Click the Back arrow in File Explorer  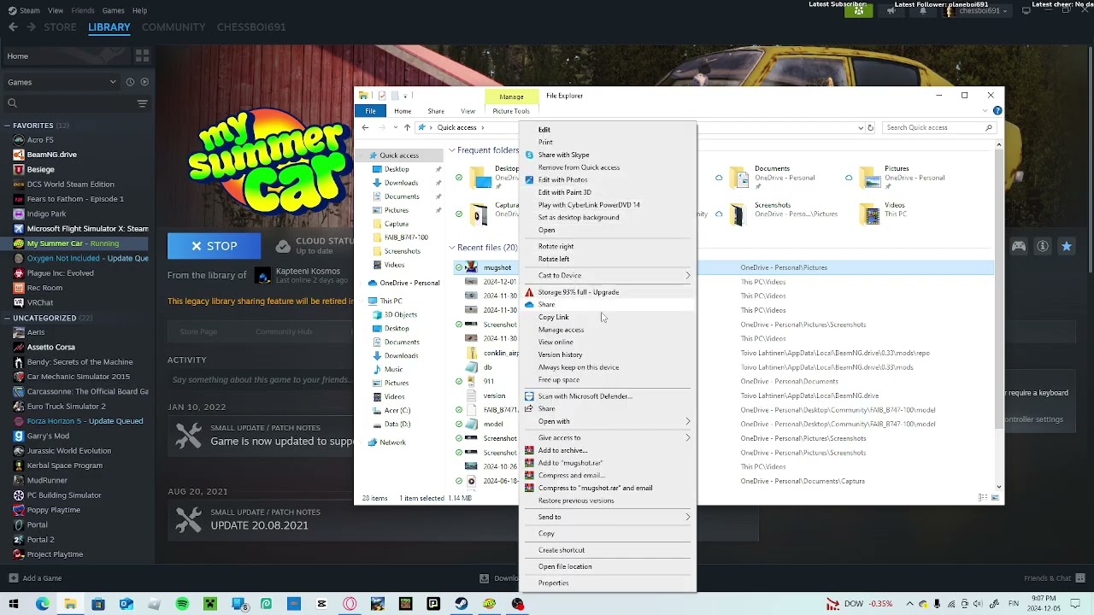[x=365, y=127]
